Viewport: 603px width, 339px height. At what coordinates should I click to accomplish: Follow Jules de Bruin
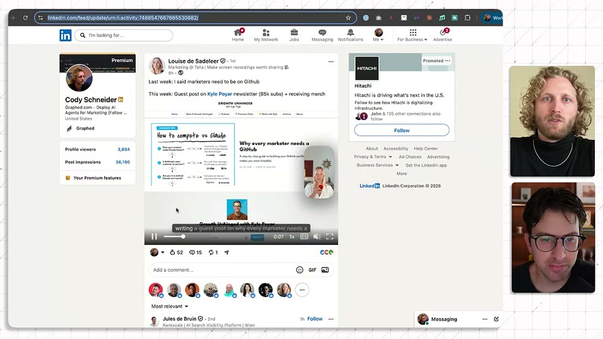click(x=315, y=319)
